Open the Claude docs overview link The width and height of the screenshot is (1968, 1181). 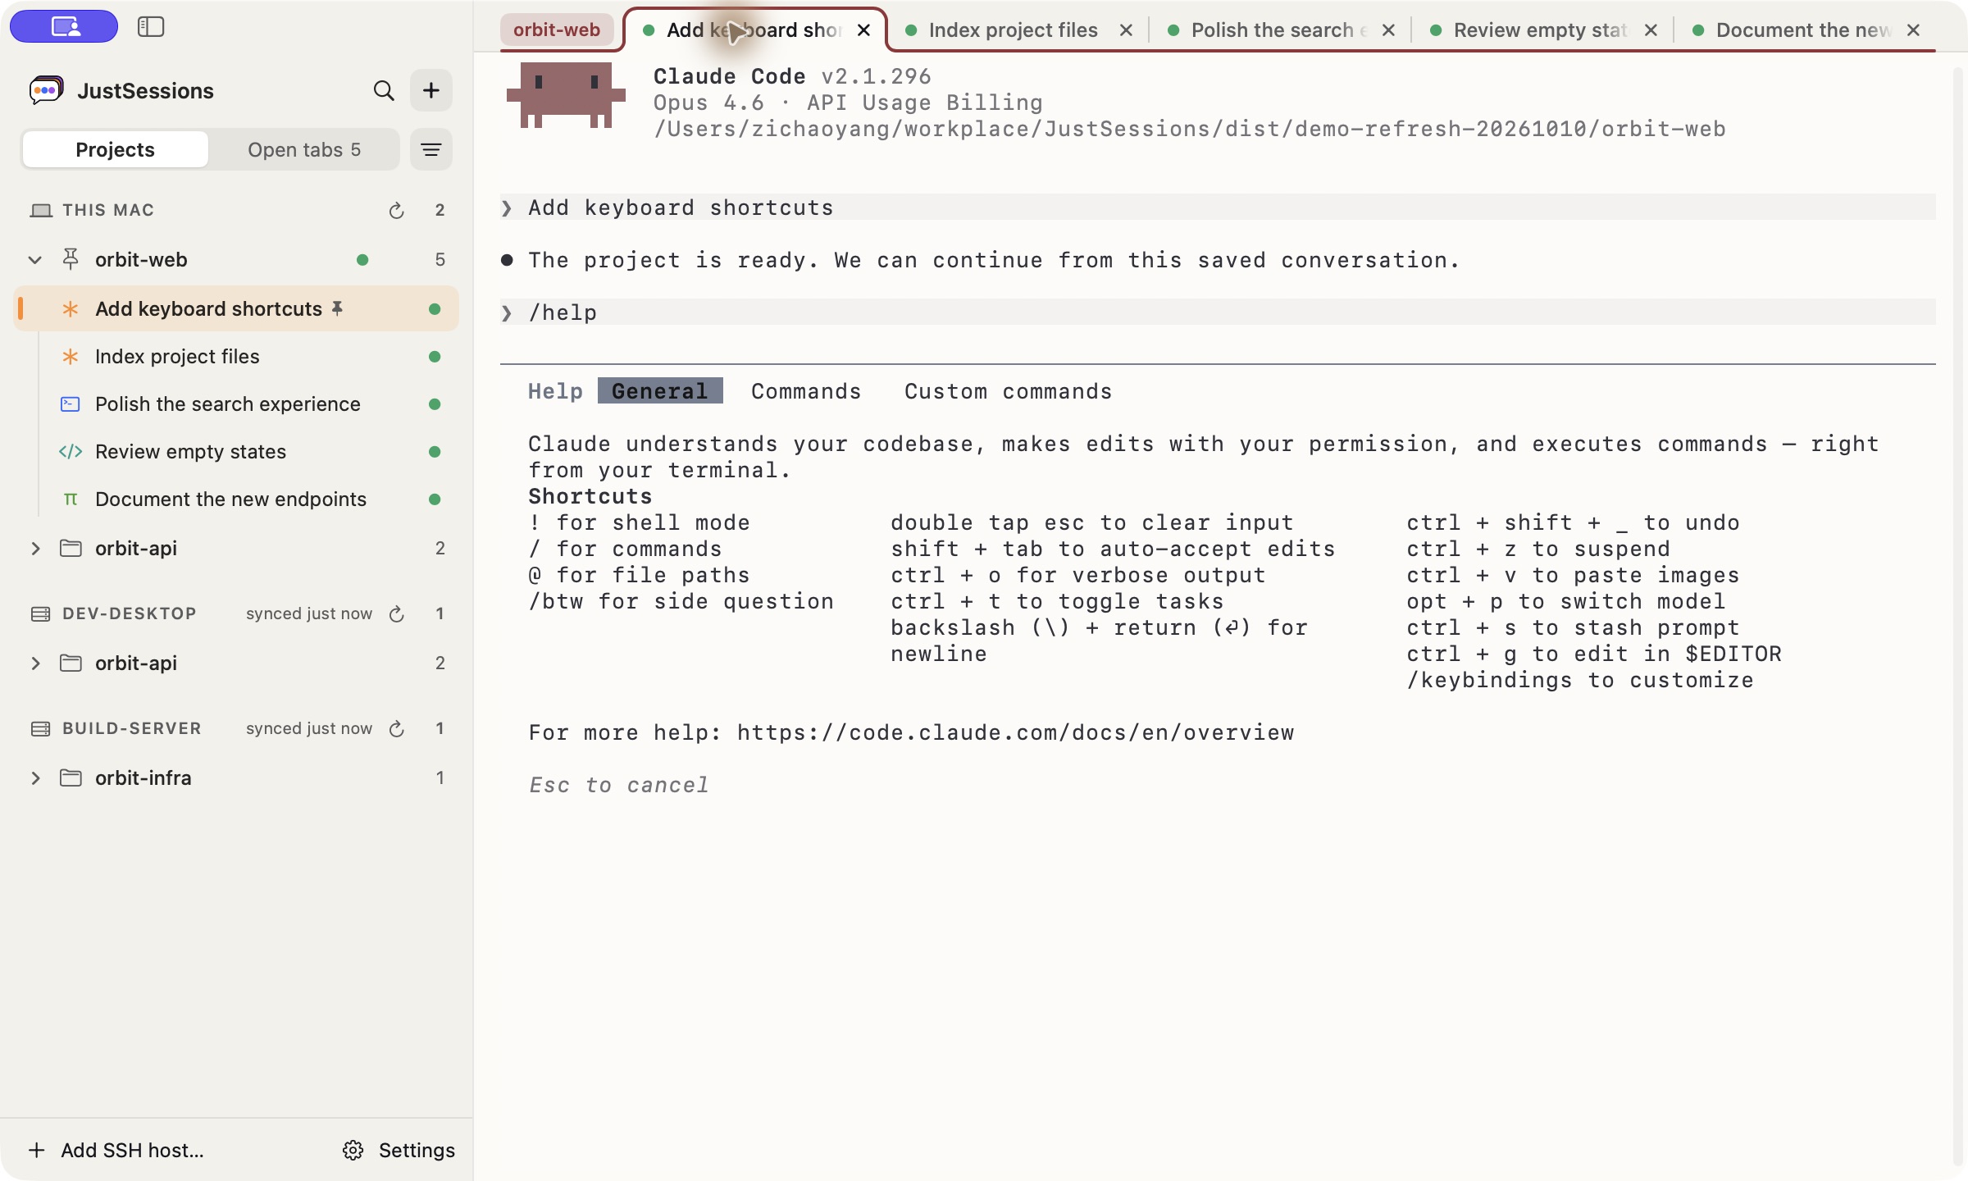[1015, 732]
